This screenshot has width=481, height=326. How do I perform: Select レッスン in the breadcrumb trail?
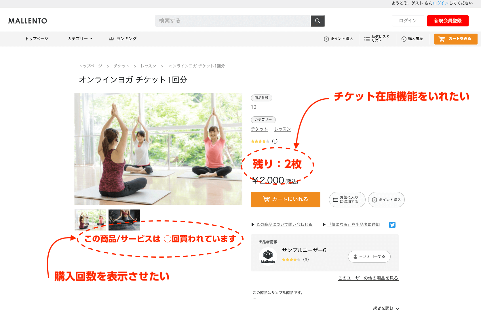(148, 66)
